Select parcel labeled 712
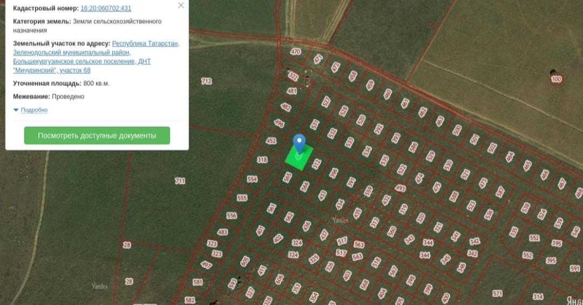The width and height of the screenshot is (583, 305). (206, 81)
